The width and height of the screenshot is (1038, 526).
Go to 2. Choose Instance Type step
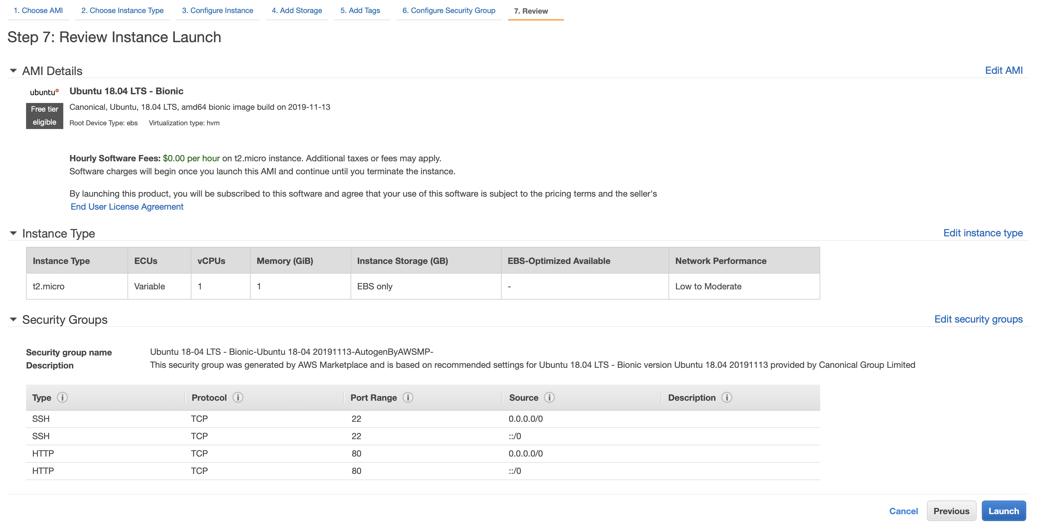pos(122,11)
